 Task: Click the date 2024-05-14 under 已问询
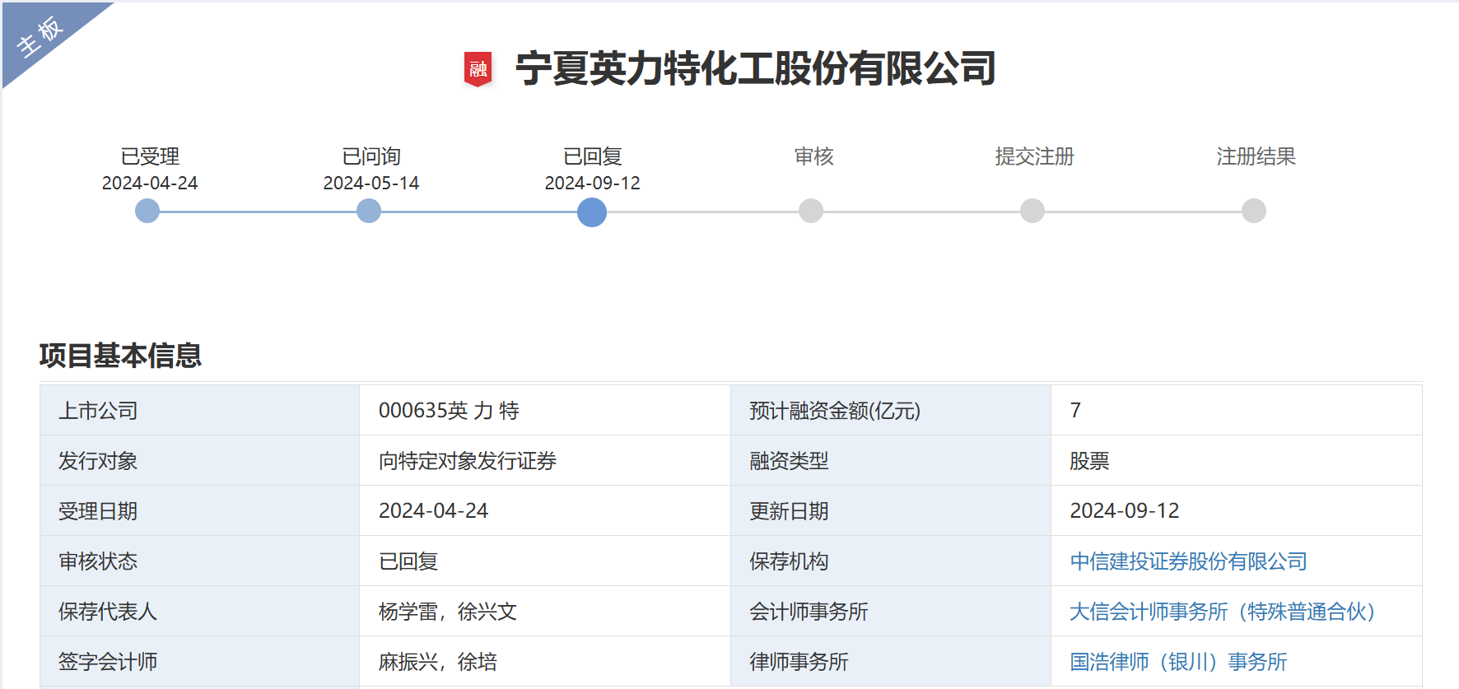pos(371,183)
